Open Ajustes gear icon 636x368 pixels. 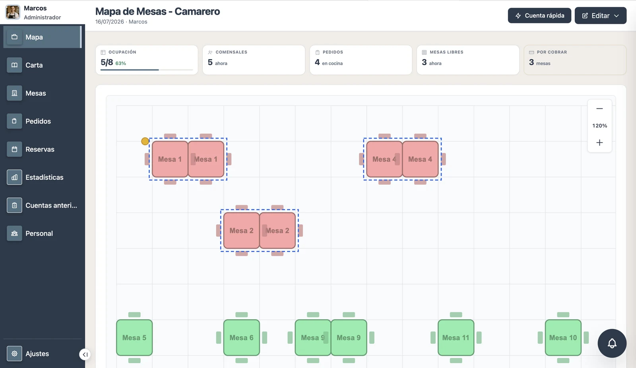point(14,354)
